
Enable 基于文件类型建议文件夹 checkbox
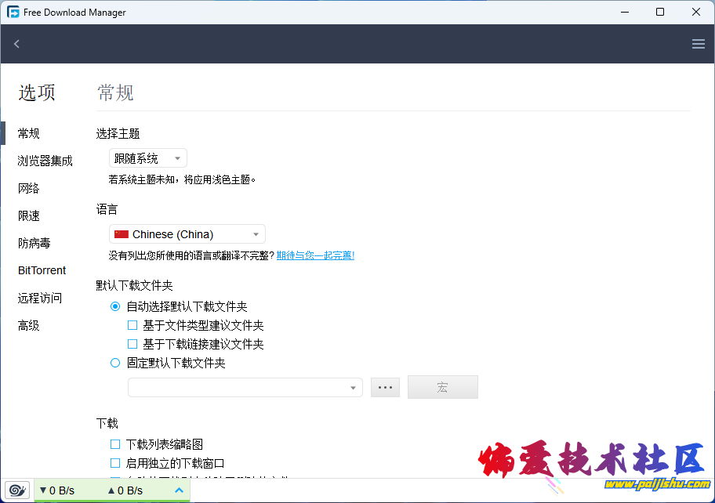click(x=132, y=325)
